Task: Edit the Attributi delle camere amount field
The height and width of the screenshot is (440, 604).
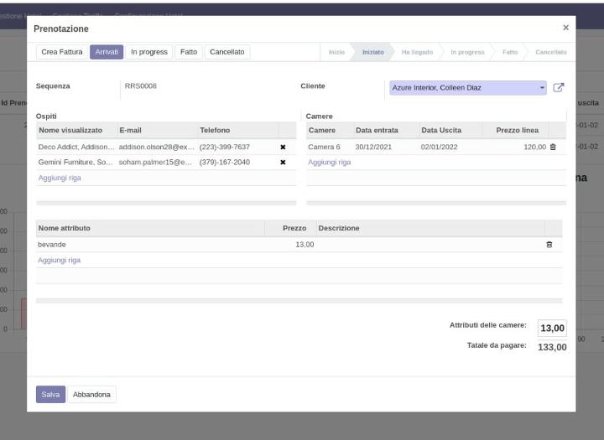Action: pyautogui.click(x=552, y=328)
